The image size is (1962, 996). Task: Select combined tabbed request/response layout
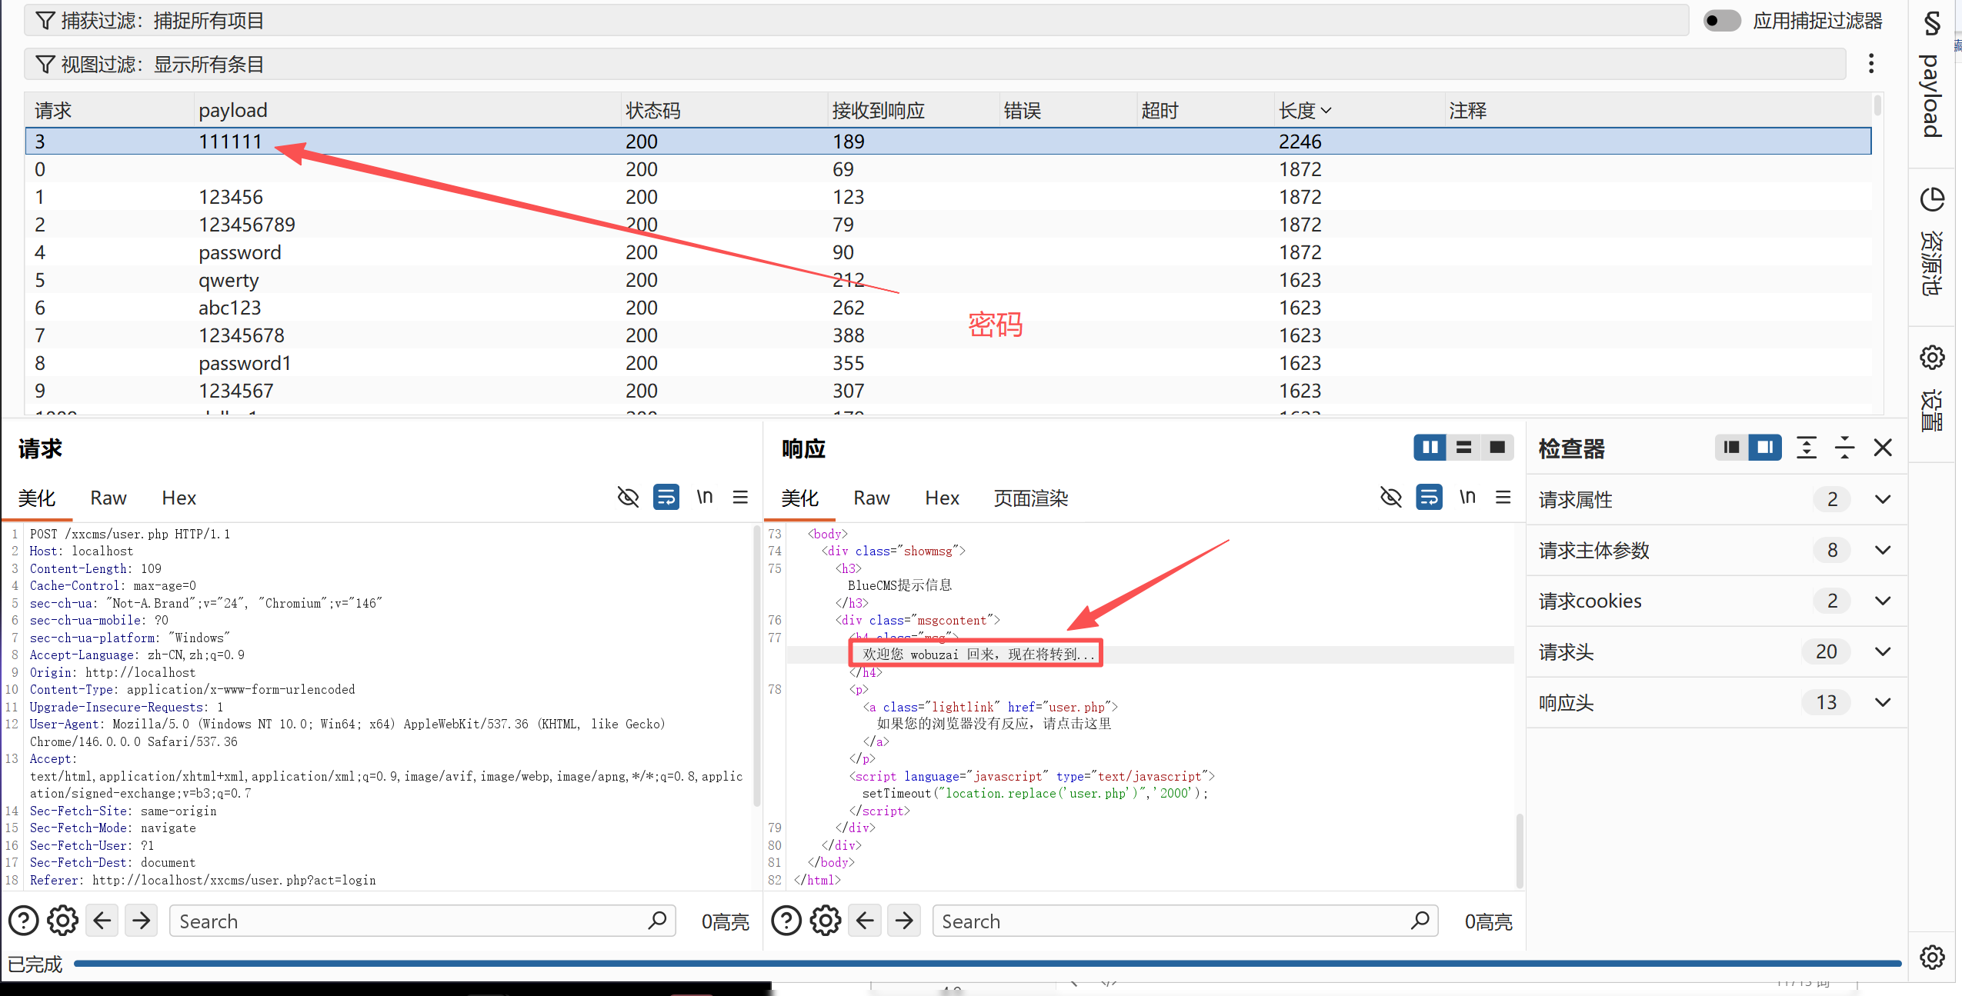click(x=1497, y=448)
